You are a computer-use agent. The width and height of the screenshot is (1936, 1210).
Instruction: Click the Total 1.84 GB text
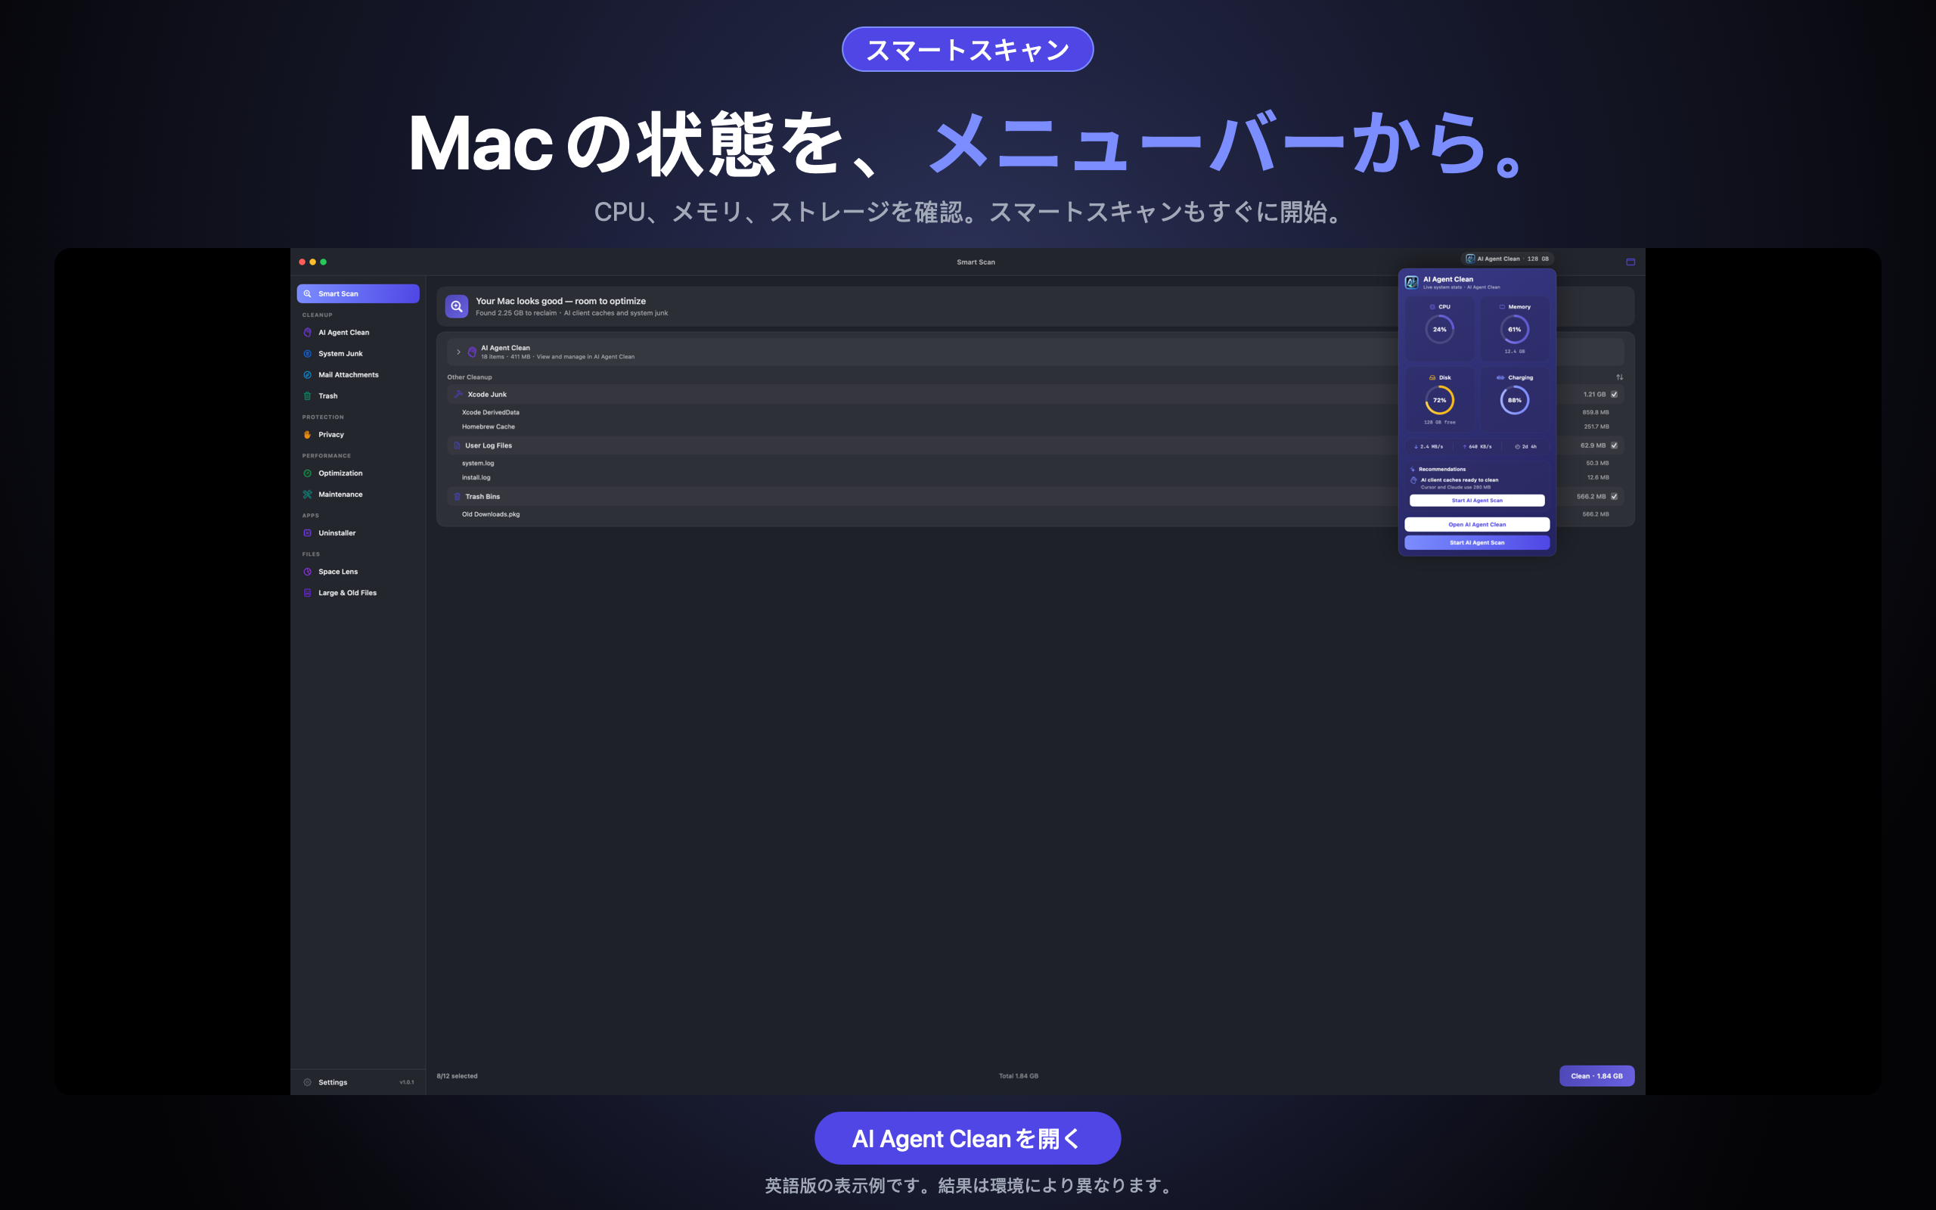(x=1019, y=1075)
